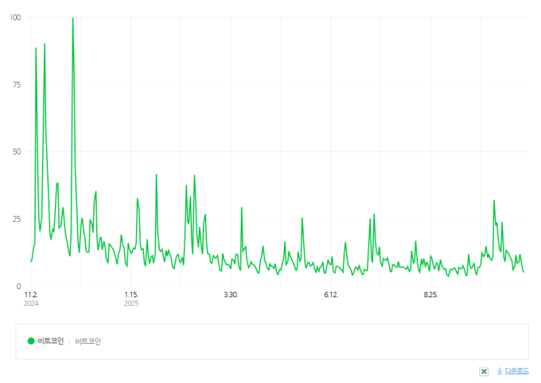Click the 1.15. date axis label
This screenshot has width=541, height=383.
click(x=131, y=295)
